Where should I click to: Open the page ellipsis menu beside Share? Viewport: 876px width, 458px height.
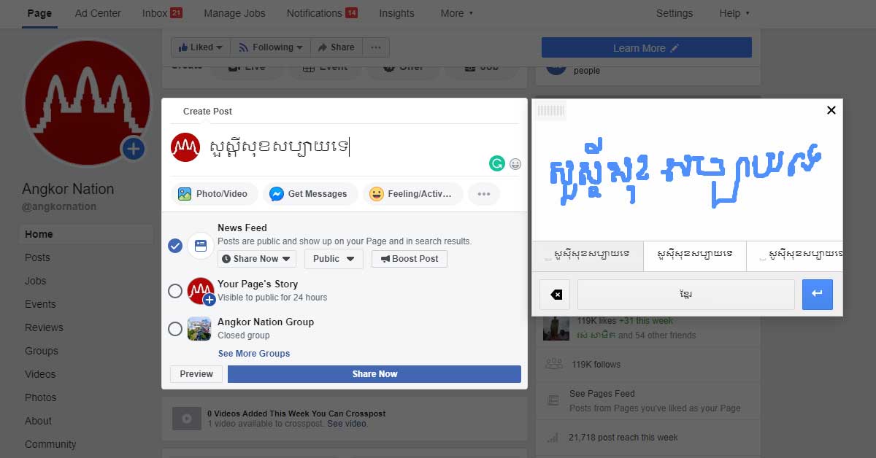[376, 47]
